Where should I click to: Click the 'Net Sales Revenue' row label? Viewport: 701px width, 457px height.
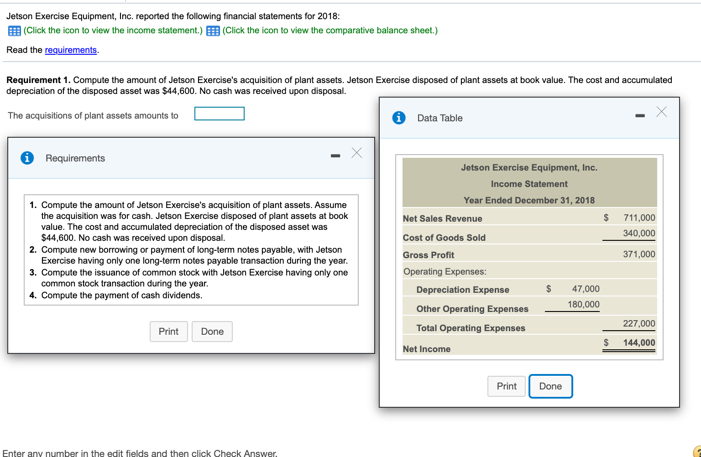442,219
